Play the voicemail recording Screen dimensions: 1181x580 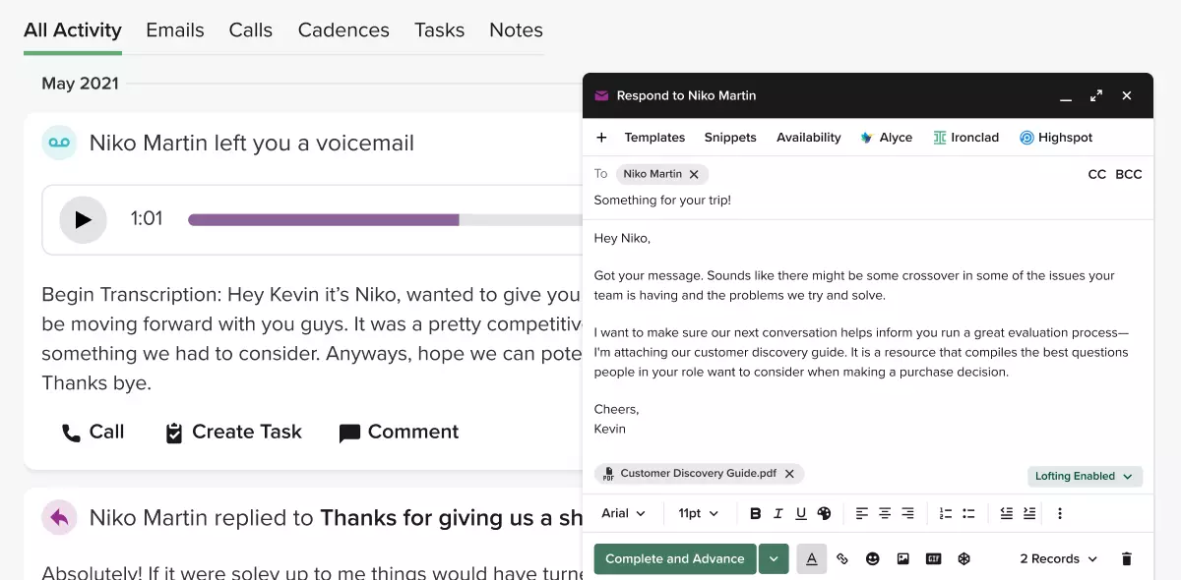tap(83, 219)
